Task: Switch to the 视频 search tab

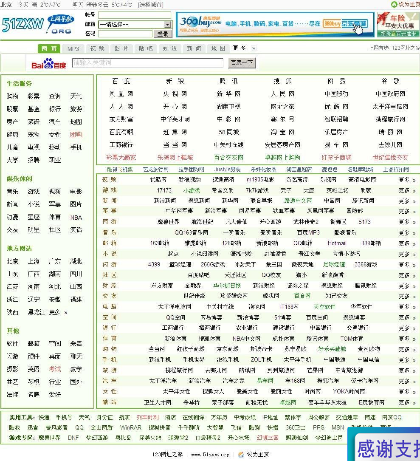Action: (x=97, y=48)
